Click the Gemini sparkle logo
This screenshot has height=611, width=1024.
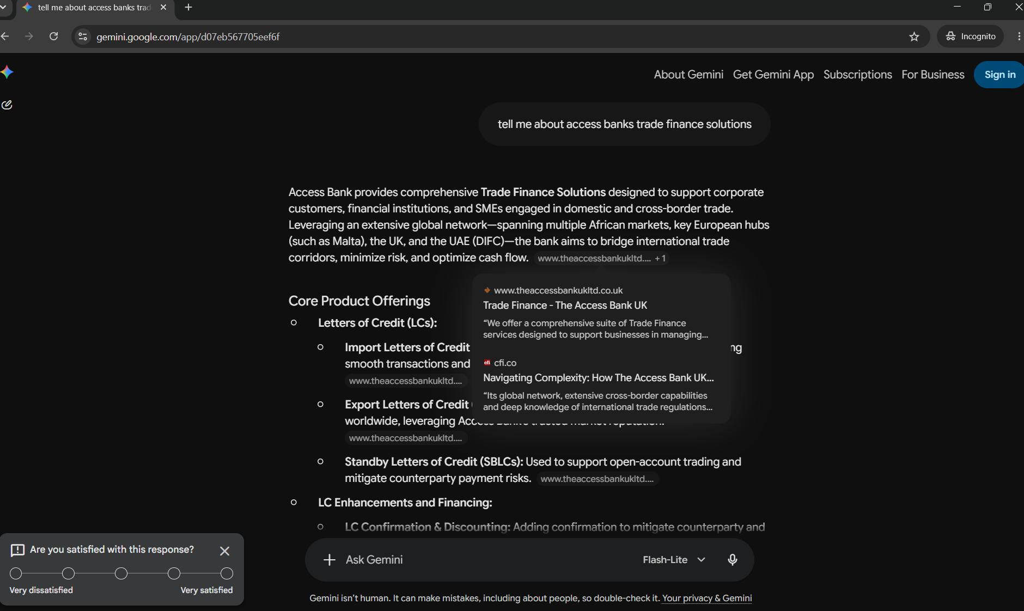click(x=7, y=72)
